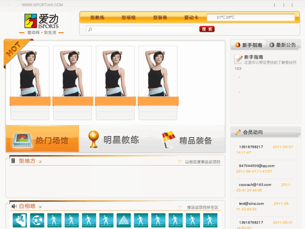Click member cscoach@163.com
Image resolution: width=305 pixels, height=229 pixels.
[255, 185]
